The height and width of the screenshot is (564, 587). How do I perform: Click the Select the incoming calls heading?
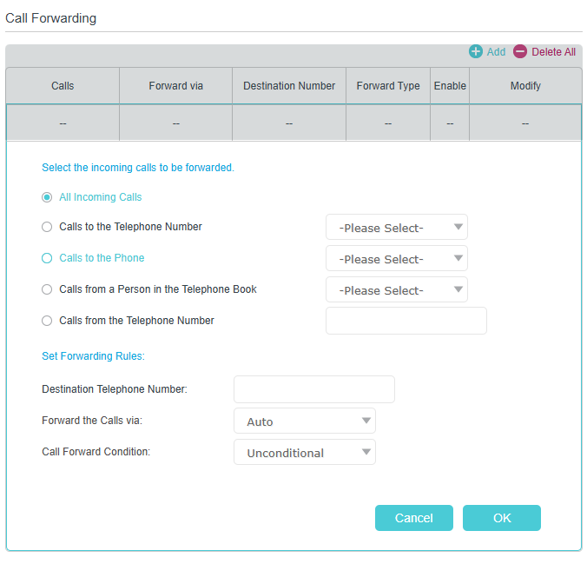pos(138,168)
